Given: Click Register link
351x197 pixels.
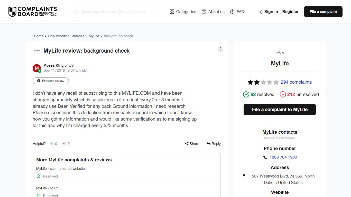Looking at the screenshot, I should click(290, 12).
